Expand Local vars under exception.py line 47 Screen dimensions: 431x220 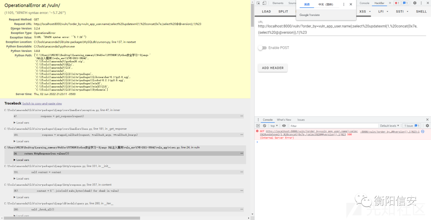pyautogui.click(x=21, y=123)
